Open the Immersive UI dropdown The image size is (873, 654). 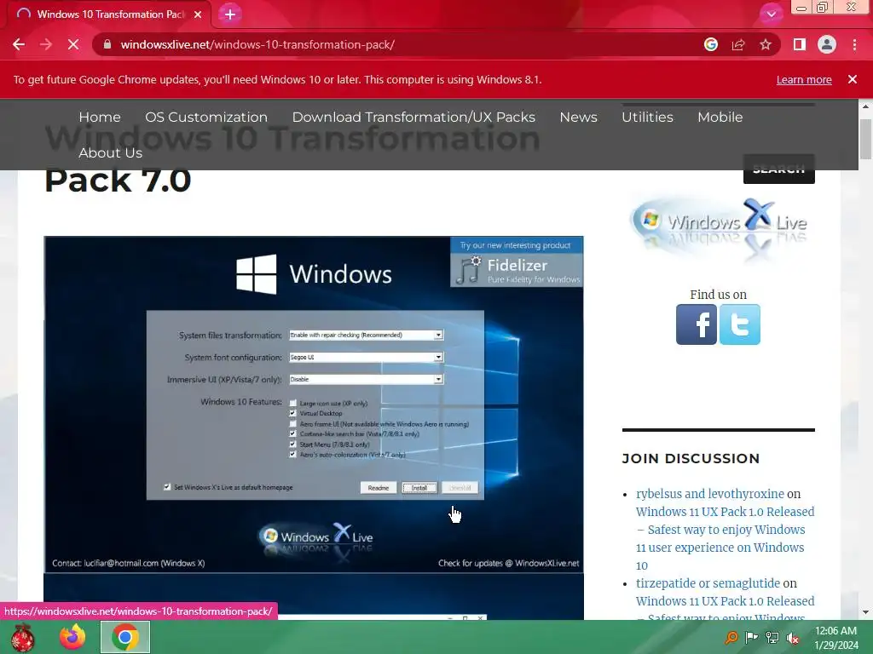366,379
